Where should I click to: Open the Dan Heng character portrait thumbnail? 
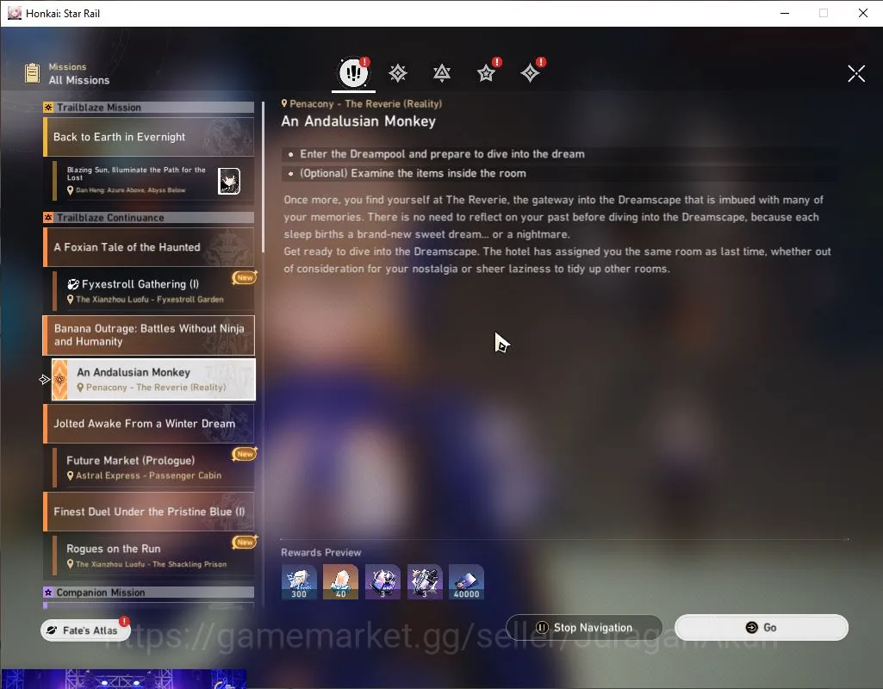[229, 181]
